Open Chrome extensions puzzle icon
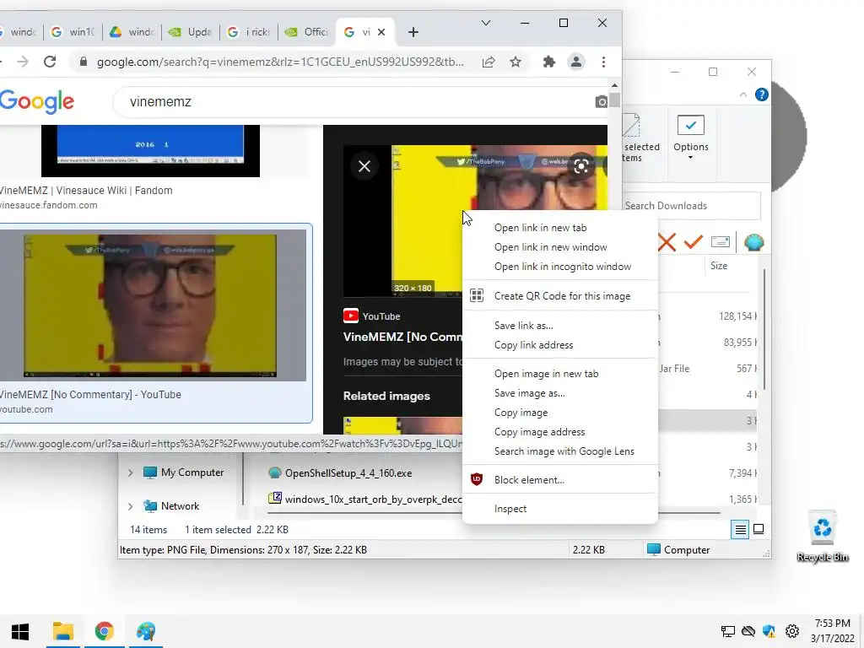This screenshot has width=864, height=648. click(x=548, y=62)
